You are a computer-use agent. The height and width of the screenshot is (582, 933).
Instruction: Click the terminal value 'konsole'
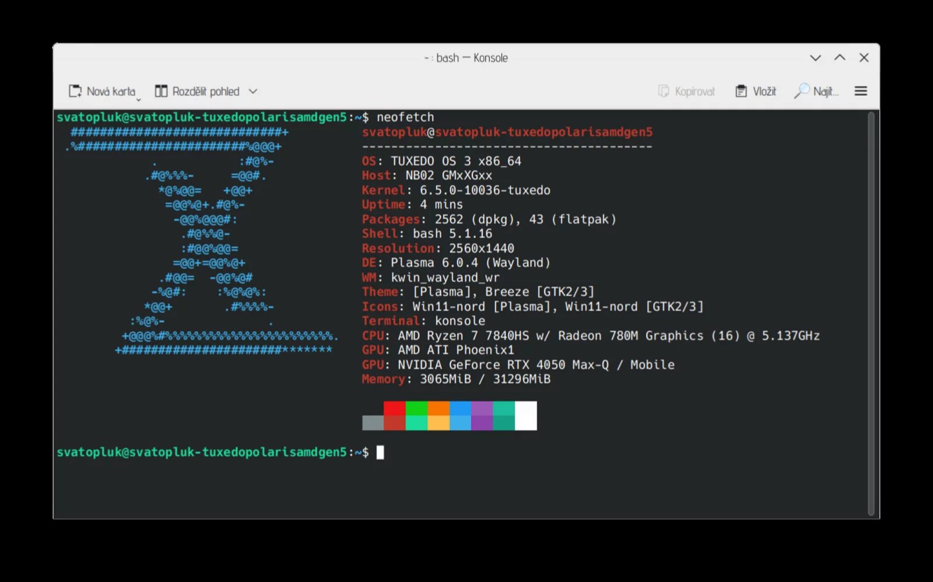460,321
